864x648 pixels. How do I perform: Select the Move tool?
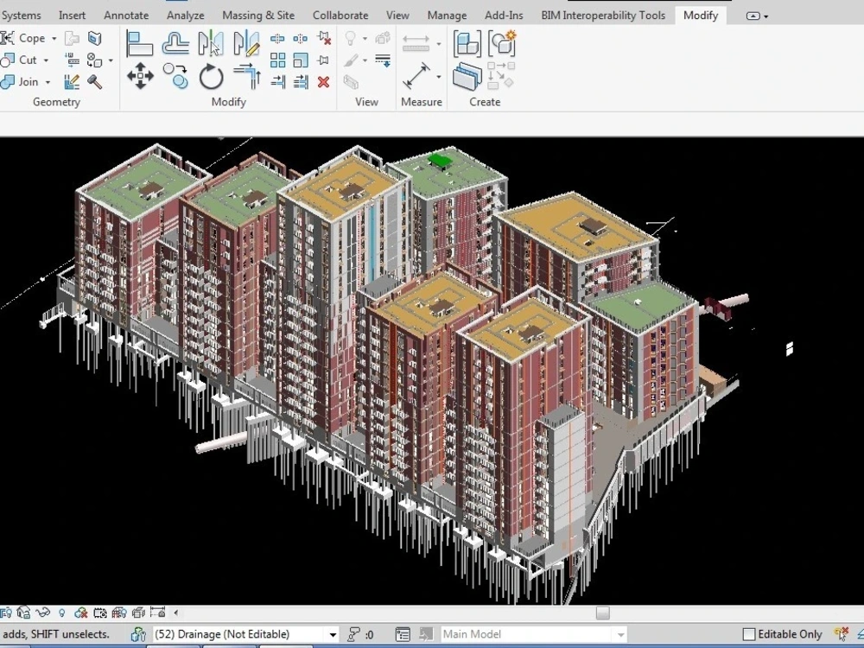(x=140, y=75)
